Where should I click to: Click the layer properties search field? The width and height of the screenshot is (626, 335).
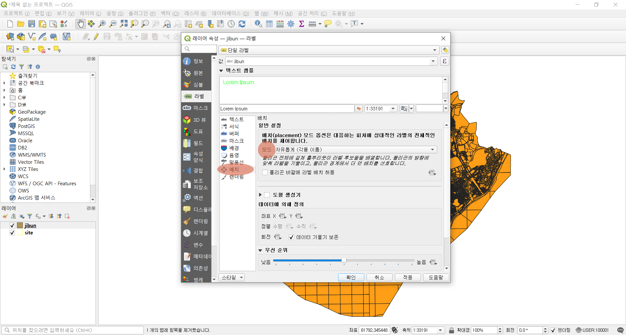[199, 49]
